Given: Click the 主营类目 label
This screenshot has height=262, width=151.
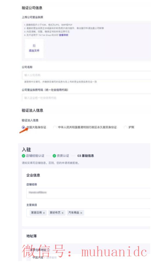Looking at the screenshot, I should click(32, 205).
